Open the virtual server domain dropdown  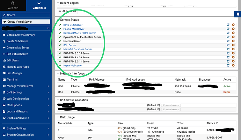[26, 28]
